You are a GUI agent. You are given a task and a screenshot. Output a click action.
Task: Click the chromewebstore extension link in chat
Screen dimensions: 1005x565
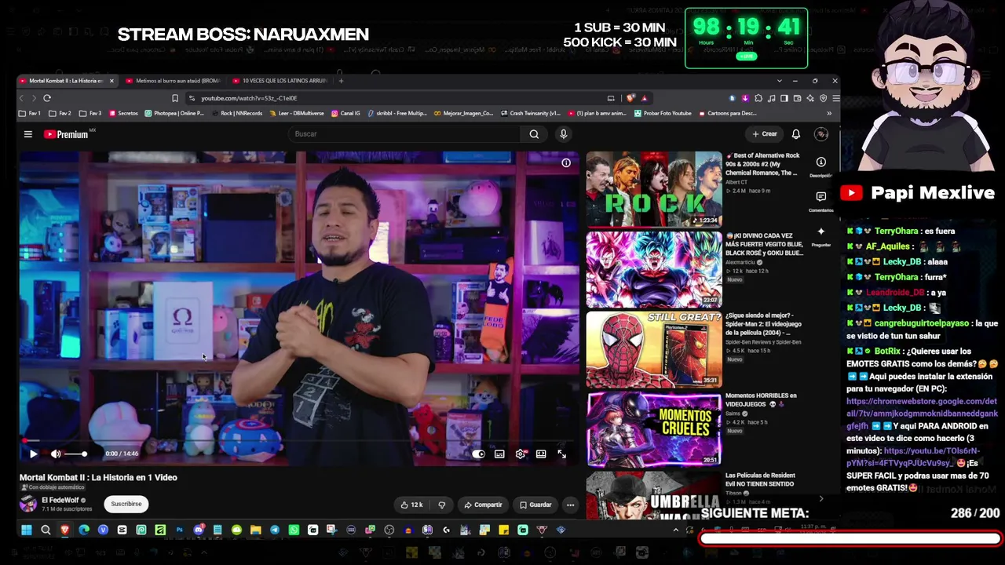923,414
